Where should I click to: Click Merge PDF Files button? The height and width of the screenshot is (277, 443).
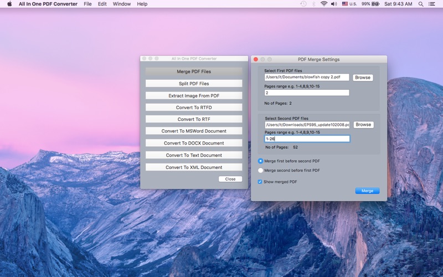194,71
